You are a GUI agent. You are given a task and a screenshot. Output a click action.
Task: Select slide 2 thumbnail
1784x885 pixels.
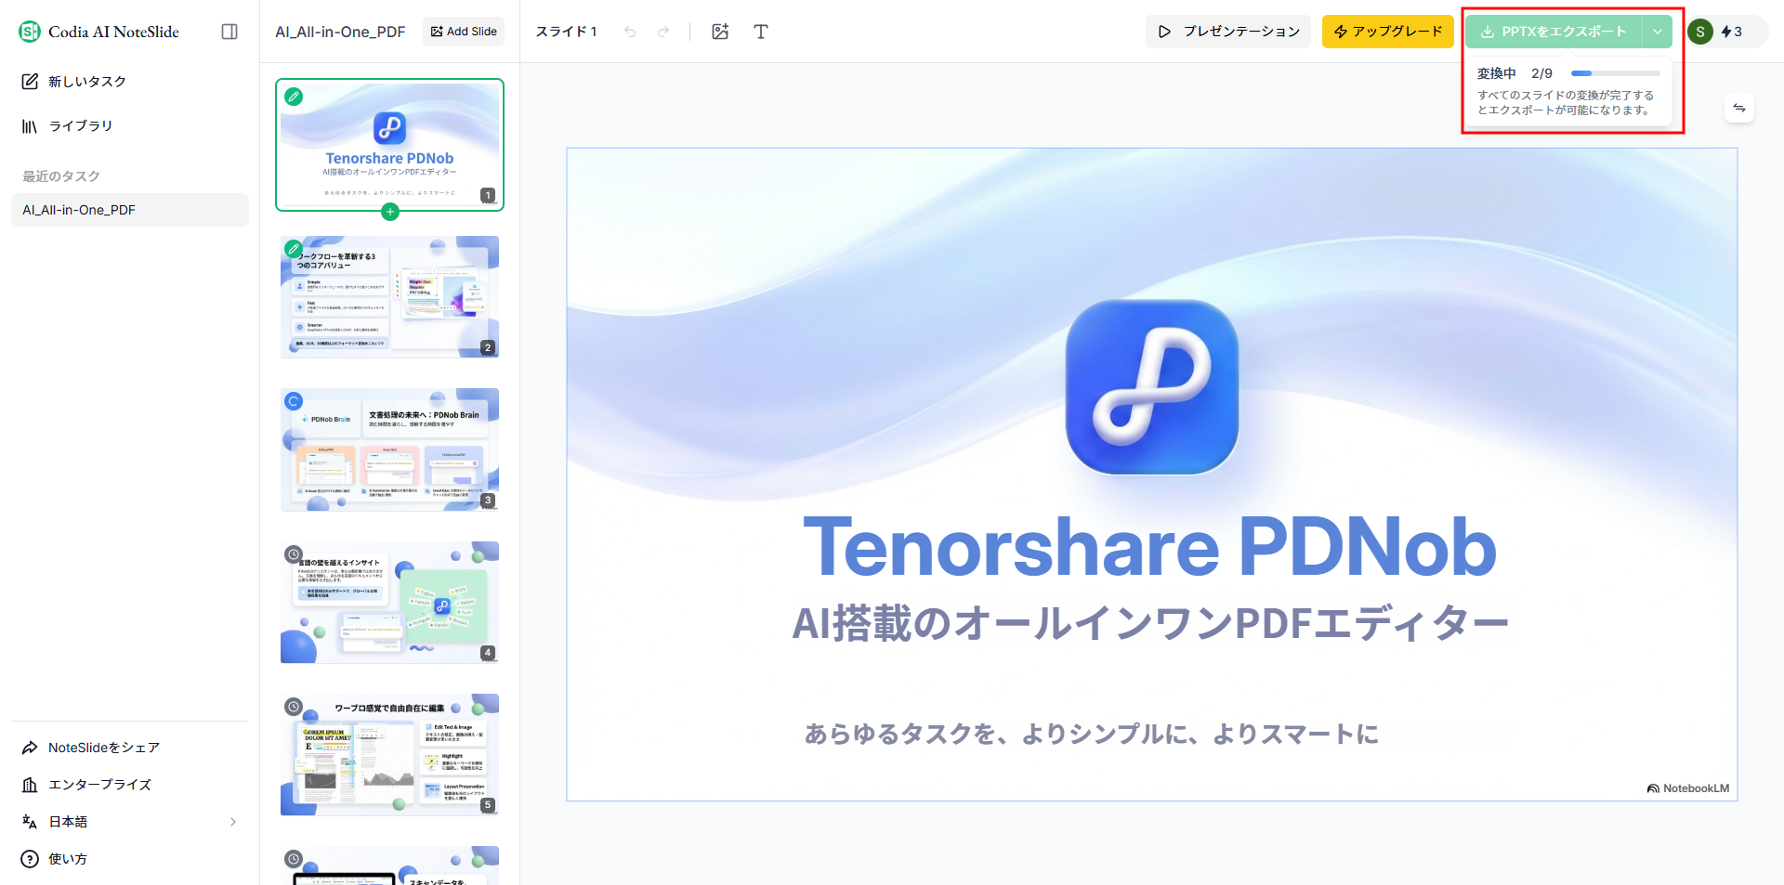click(x=390, y=297)
